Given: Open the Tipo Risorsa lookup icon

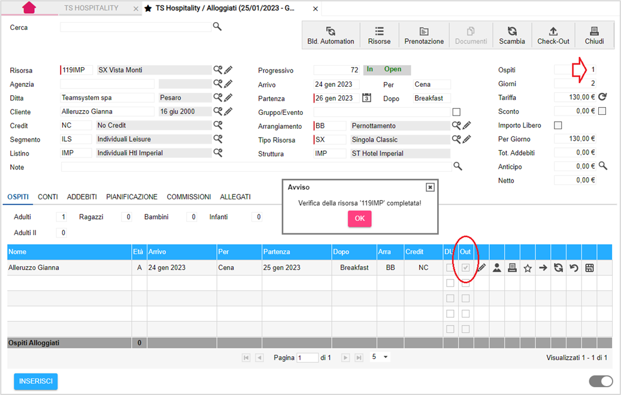Looking at the screenshot, I should click(457, 139).
